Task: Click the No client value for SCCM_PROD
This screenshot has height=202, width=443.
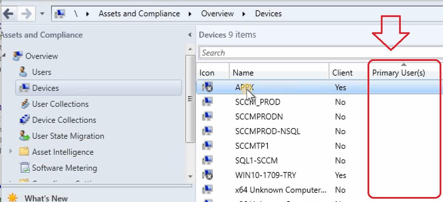Action: tap(340, 102)
